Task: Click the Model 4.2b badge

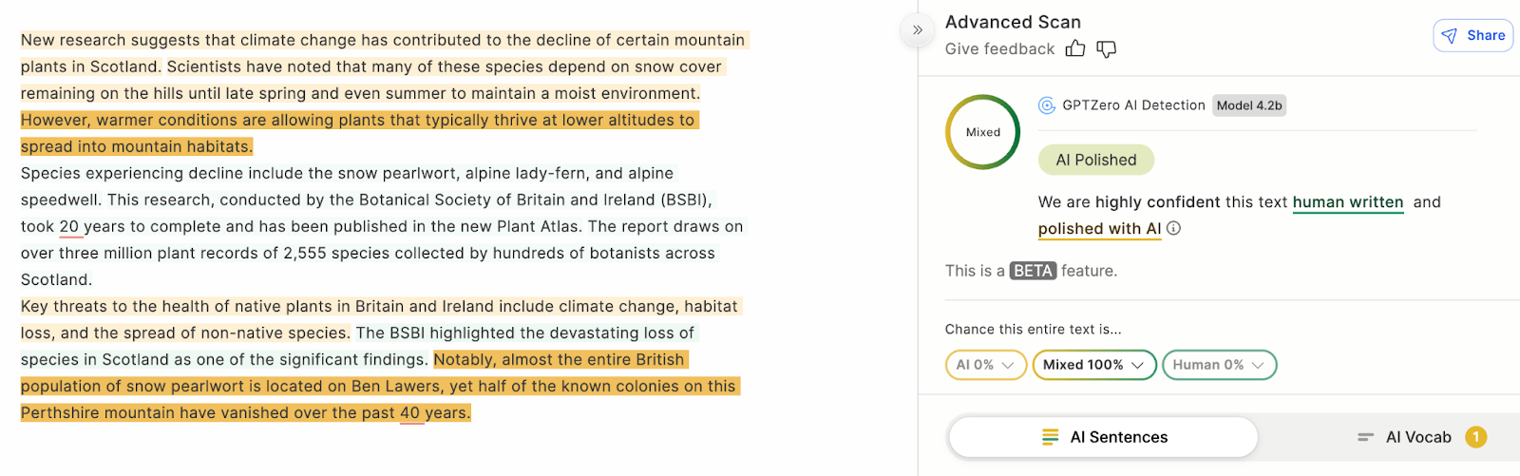Action: (x=1249, y=105)
